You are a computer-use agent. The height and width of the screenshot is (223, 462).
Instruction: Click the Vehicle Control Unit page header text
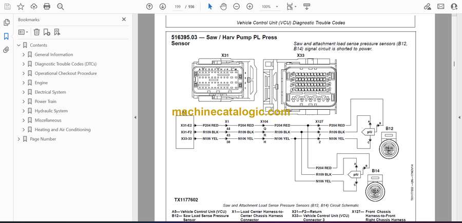click(x=291, y=23)
